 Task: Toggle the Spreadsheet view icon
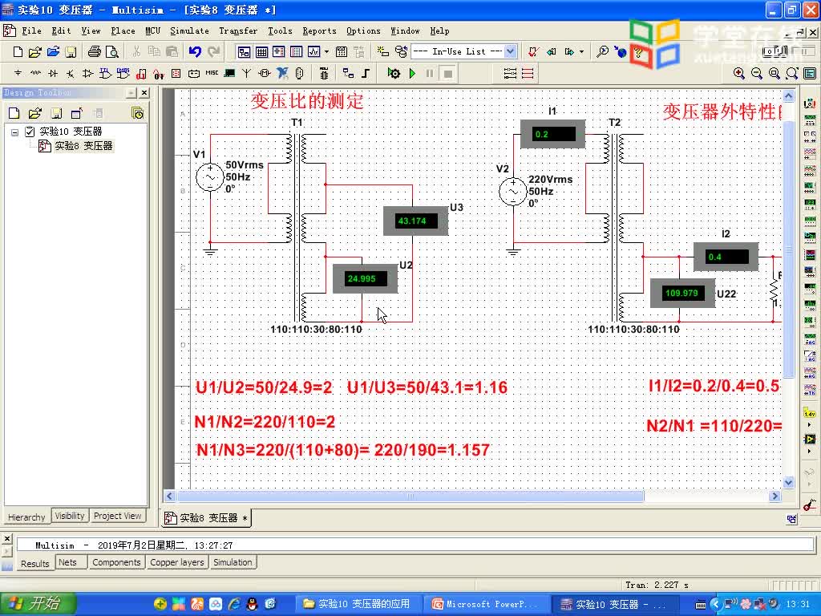[x=261, y=52]
